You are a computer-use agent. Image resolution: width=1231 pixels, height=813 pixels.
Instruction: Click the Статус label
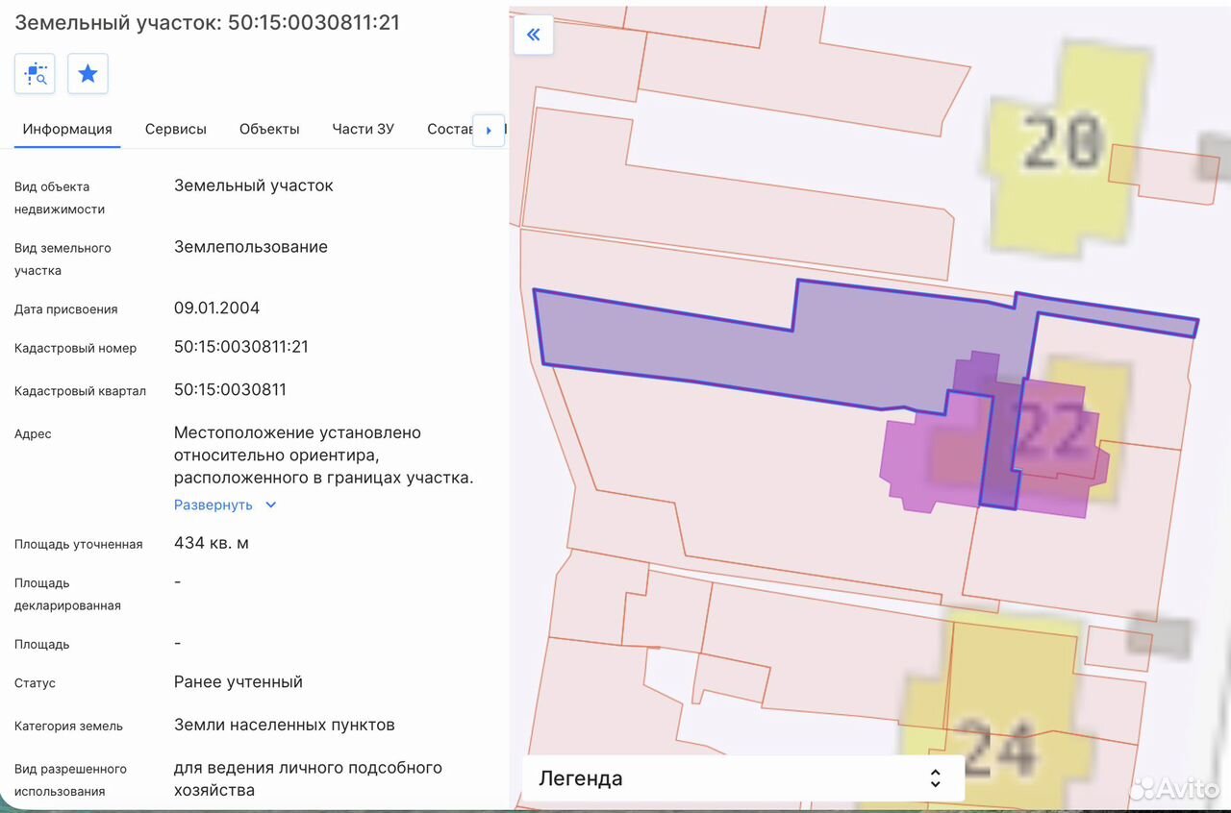tap(35, 683)
